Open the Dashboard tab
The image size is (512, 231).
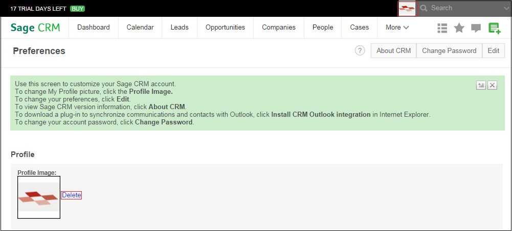pyautogui.click(x=94, y=28)
